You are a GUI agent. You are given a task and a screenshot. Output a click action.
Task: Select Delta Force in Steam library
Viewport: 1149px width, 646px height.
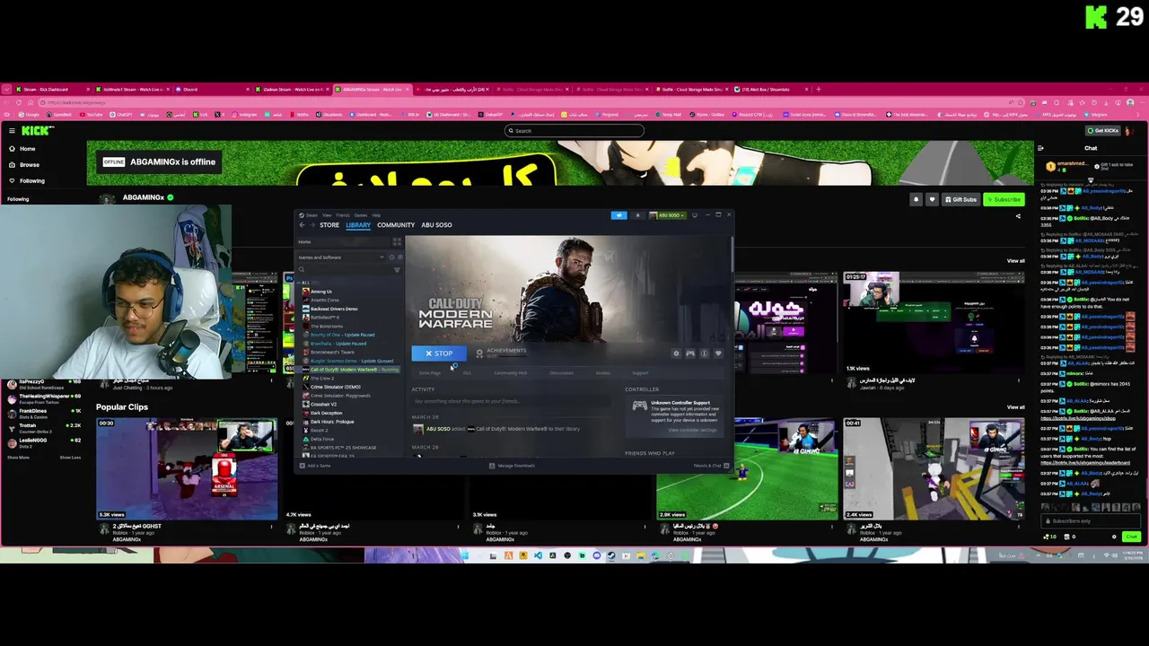321,439
